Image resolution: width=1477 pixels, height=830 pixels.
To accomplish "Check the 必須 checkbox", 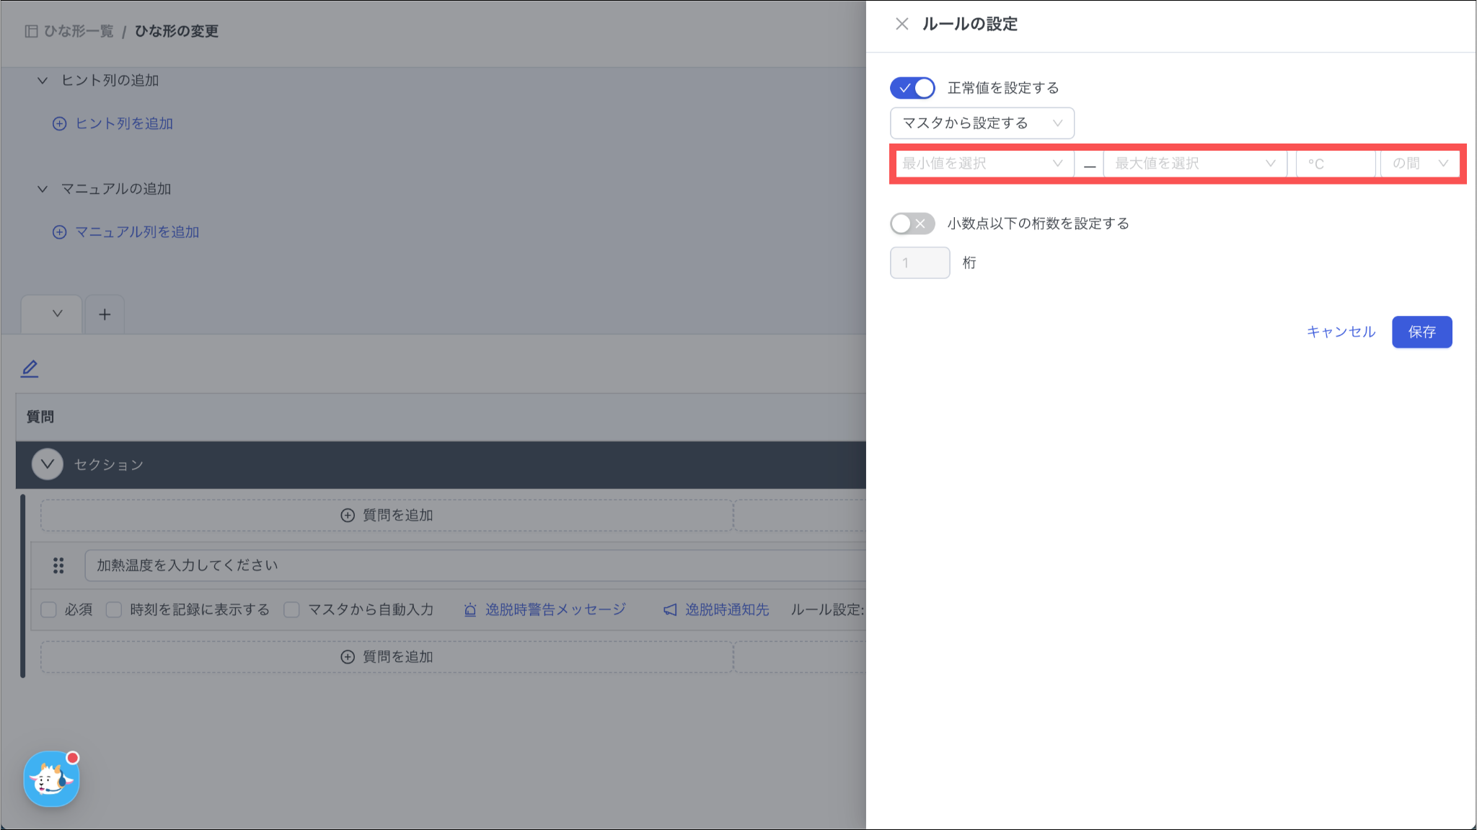I will tap(49, 610).
